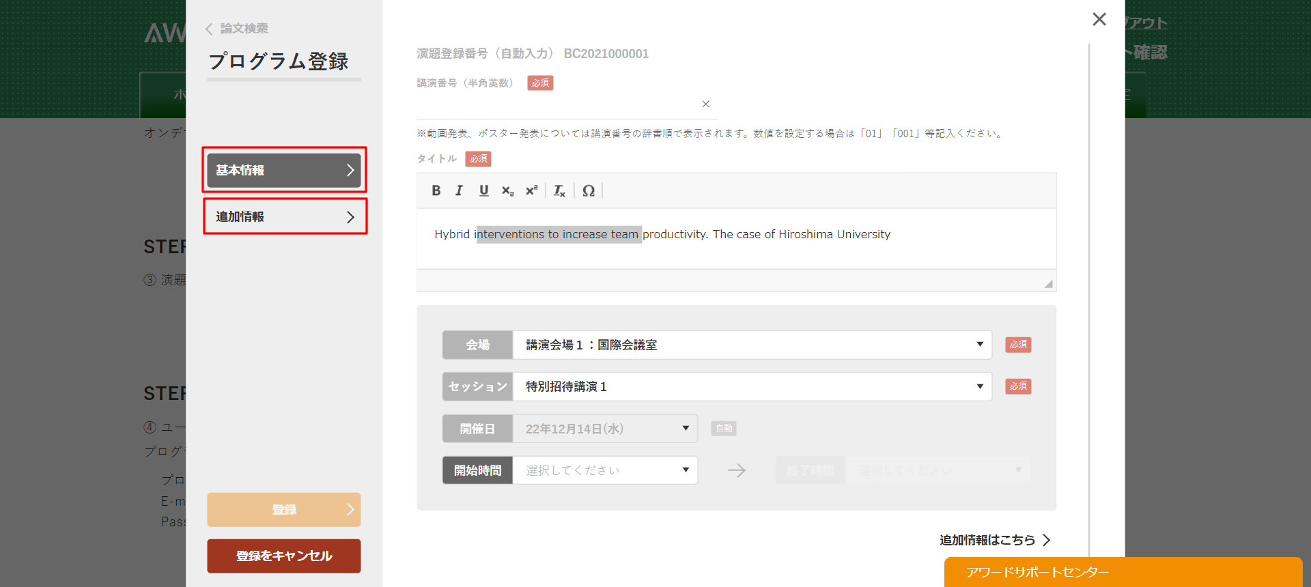Screen dimensions: 1311x587
Task: Go back to 論文検索
Action: point(237,29)
